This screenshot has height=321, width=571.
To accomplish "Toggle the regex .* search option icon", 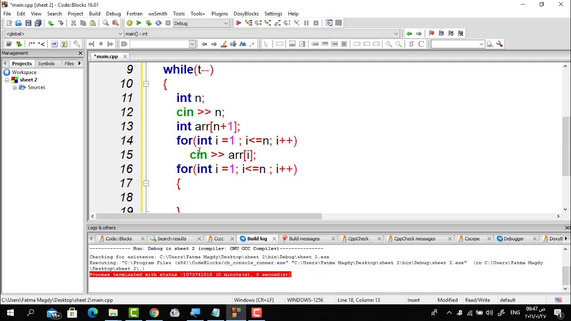I will pyautogui.click(x=252, y=44).
